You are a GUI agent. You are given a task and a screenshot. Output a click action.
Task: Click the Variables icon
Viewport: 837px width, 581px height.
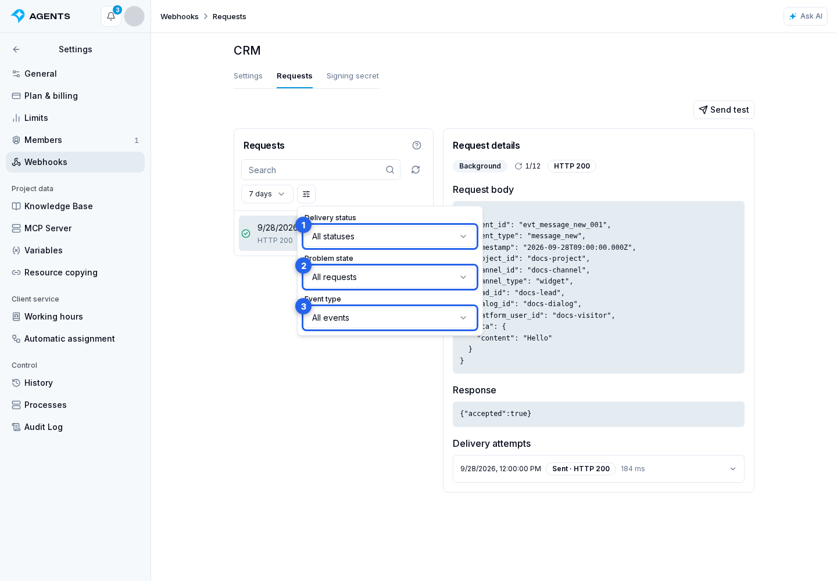point(16,250)
